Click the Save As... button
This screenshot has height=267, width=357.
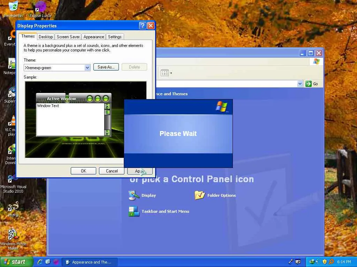106,67
